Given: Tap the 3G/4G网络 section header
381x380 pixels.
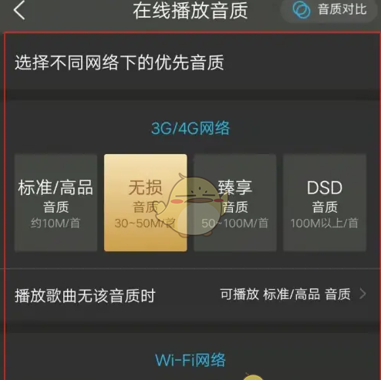Looking at the screenshot, I should pyautogui.click(x=190, y=128).
